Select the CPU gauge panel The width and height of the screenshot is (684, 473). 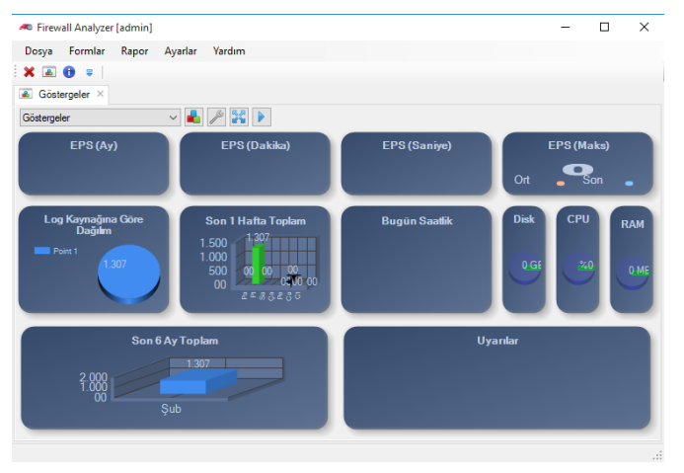(577, 260)
